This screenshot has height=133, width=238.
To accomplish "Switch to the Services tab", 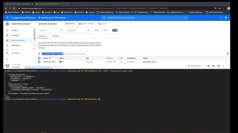I will click(42, 36).
